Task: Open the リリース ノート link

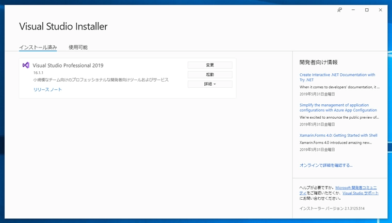Action: point(47,90)
